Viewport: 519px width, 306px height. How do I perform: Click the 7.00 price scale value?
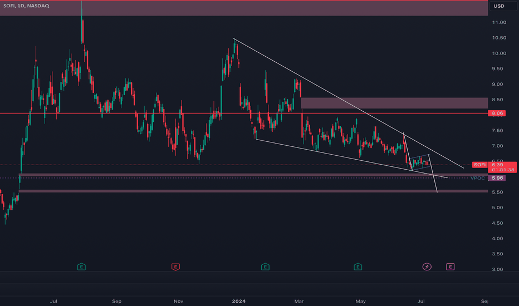click(x=497, y=146)
